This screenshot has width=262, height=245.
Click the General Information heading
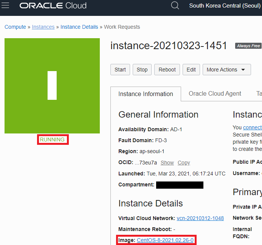(x=158, y=115)
